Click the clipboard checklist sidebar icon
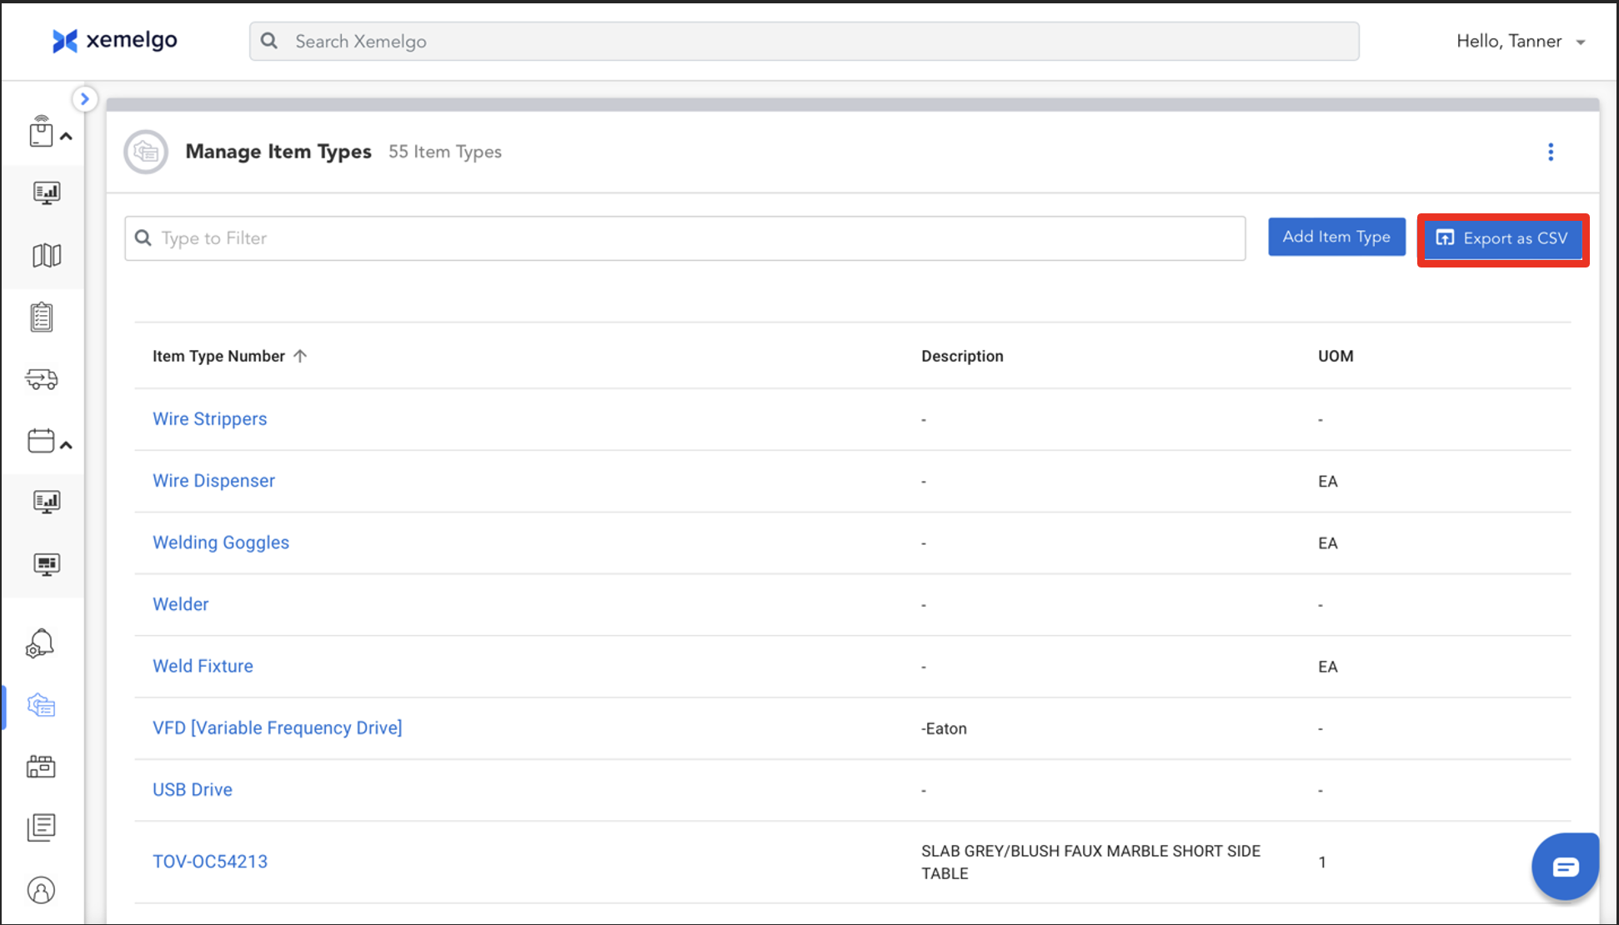The width and height of the screenshot is (1619, 925). click(42, 317)
